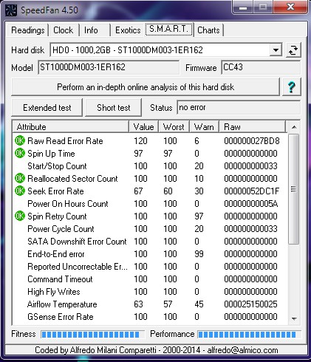Click the Fitness progress bar
Viewport: 311px width, 362px height.
coord(92,334)
